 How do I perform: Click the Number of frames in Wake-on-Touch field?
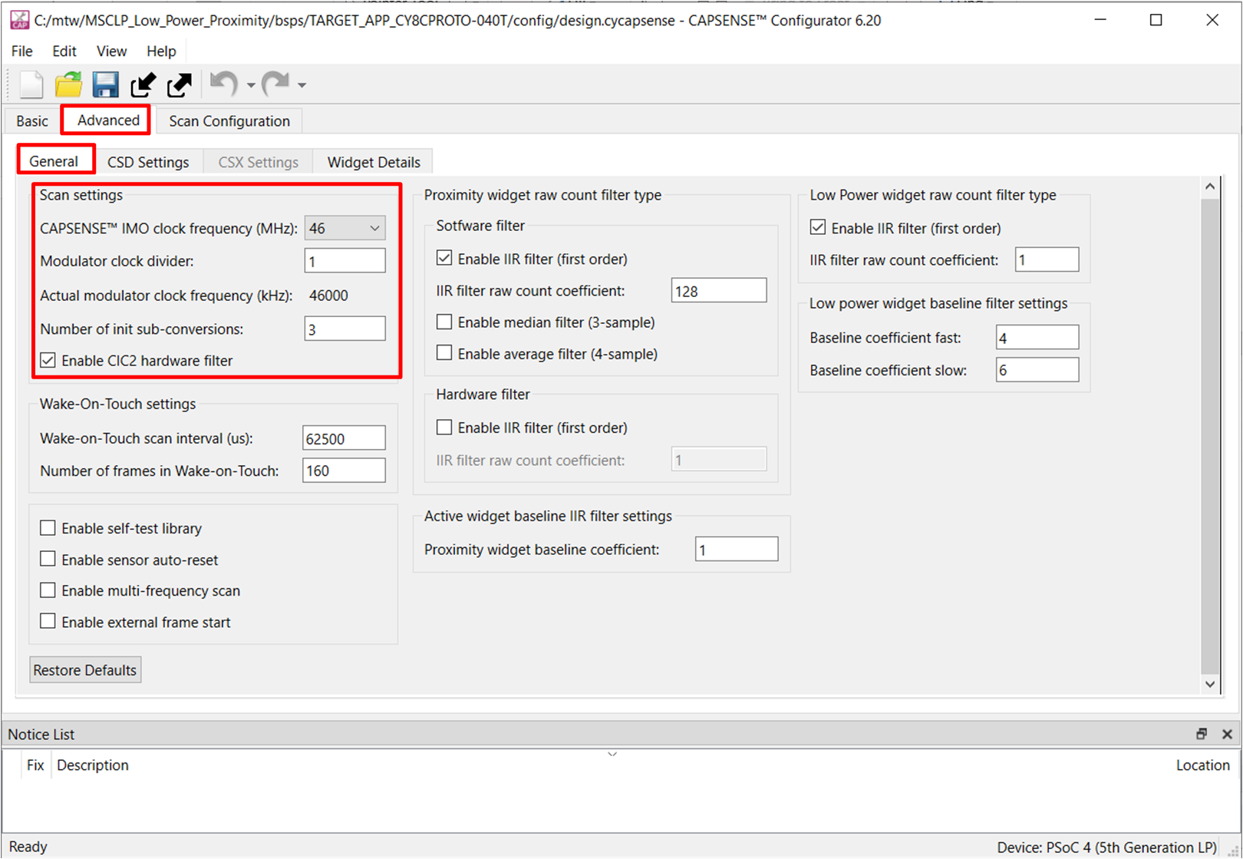(x=344, y=471)
